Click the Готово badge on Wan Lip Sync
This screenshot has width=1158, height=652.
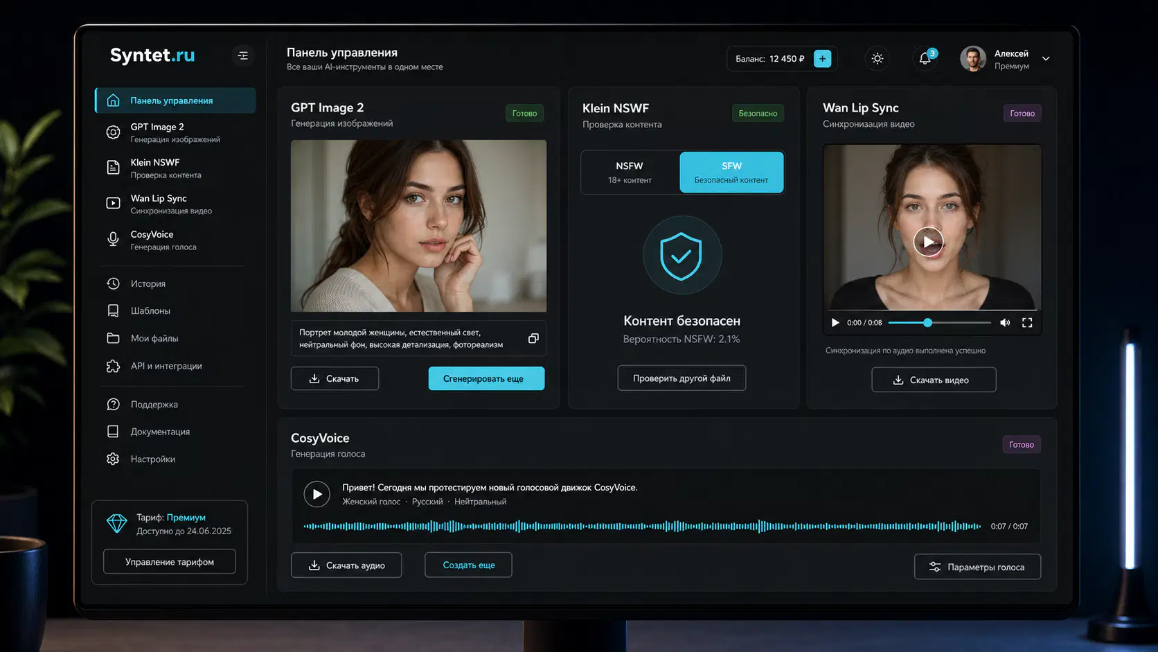pyautogui.click(x=1022, y=114)
